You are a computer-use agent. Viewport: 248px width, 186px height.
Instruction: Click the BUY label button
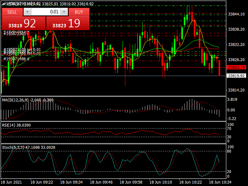(79, 12)
